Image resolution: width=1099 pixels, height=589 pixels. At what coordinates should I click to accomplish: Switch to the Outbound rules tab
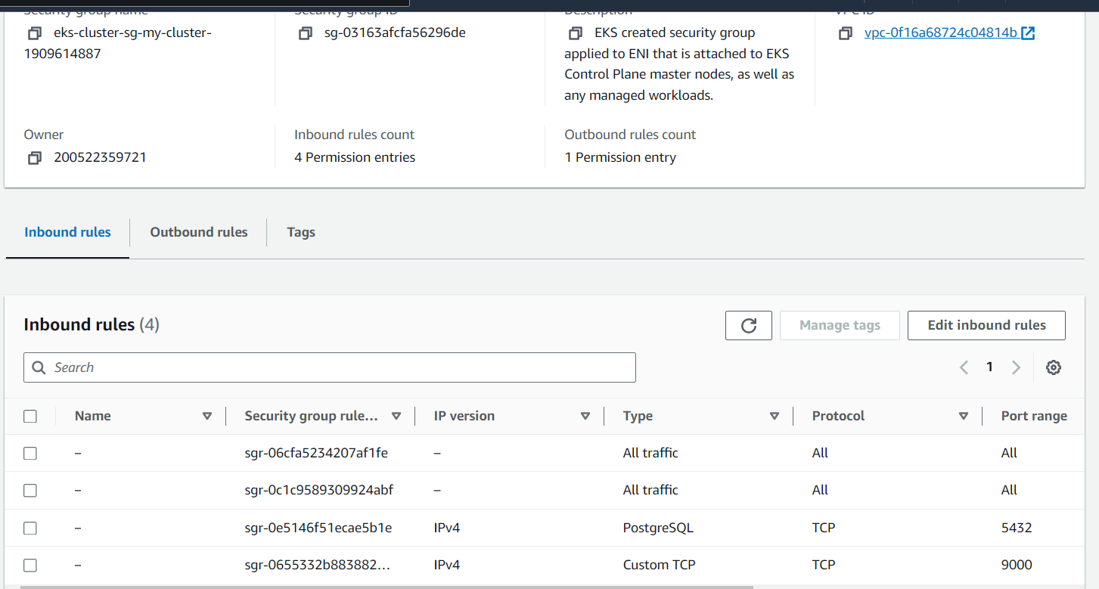coord(197,232)
